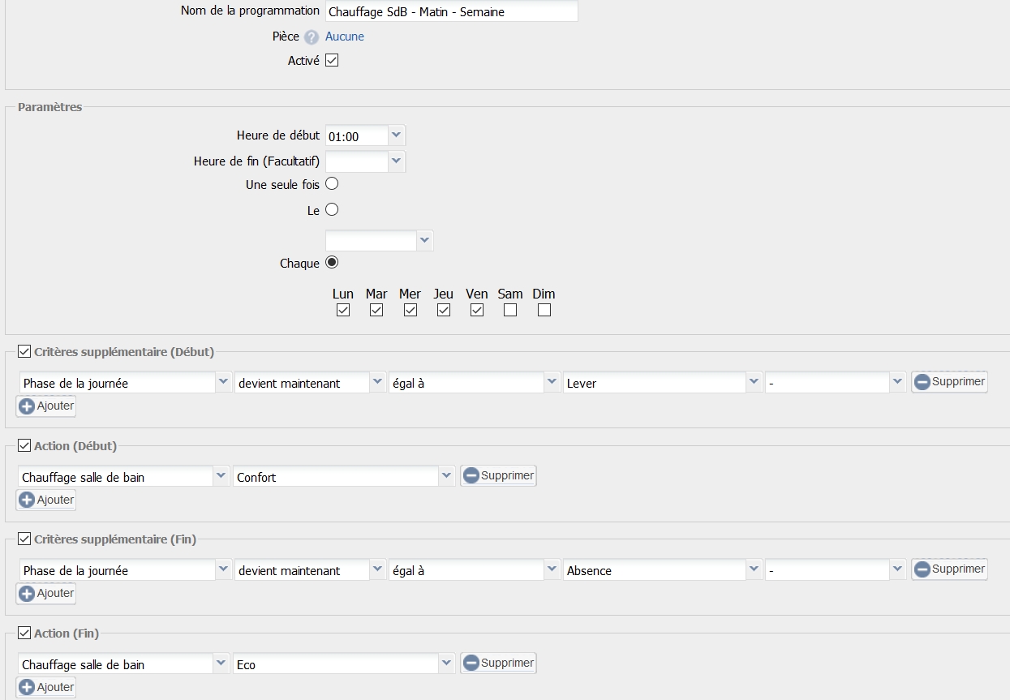Select the Le radio button

point(332,209)
